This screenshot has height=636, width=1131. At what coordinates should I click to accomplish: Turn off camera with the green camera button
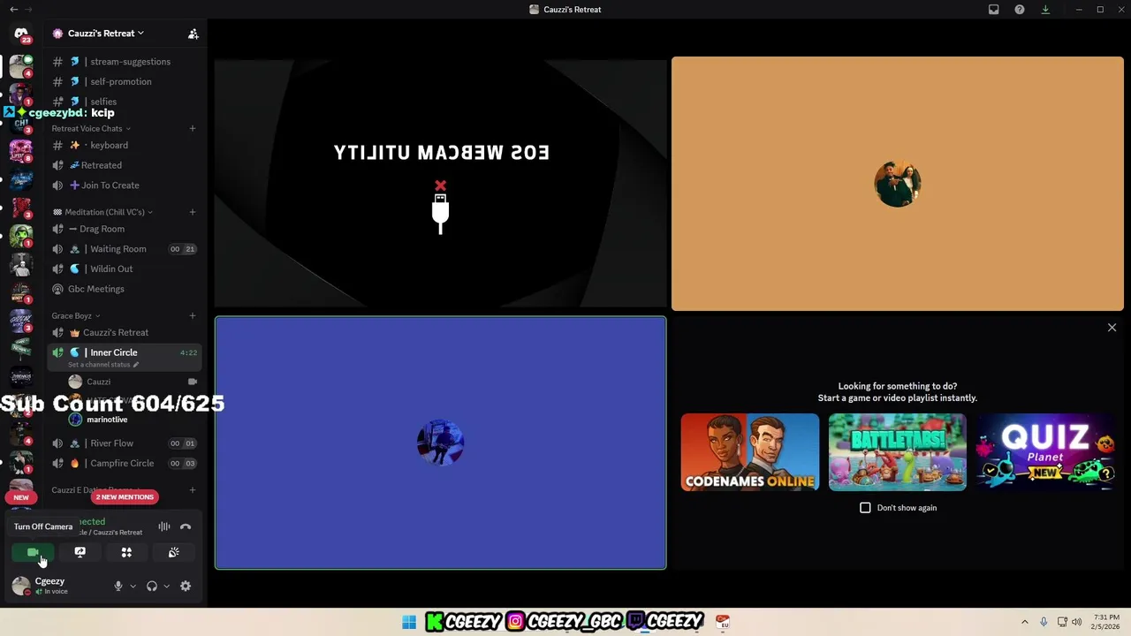[x=33, y=553]
